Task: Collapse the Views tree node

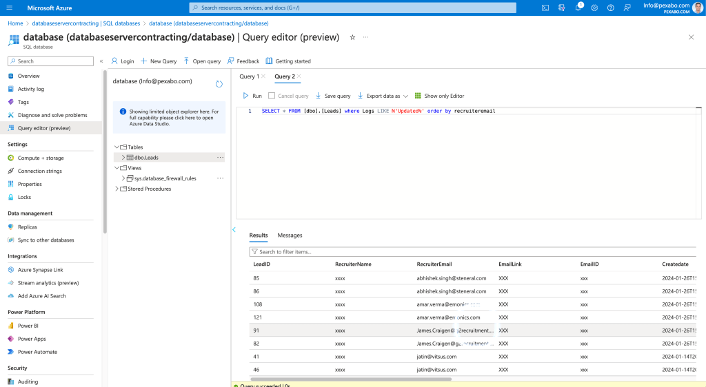Action: pos(117,167)
